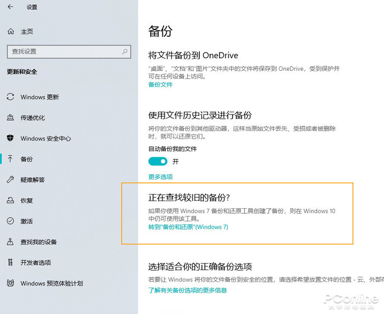Go to 备份和还原 (Windows 7) link
The width and height of the screenshot is (384, 314).
tap(188, 227)
